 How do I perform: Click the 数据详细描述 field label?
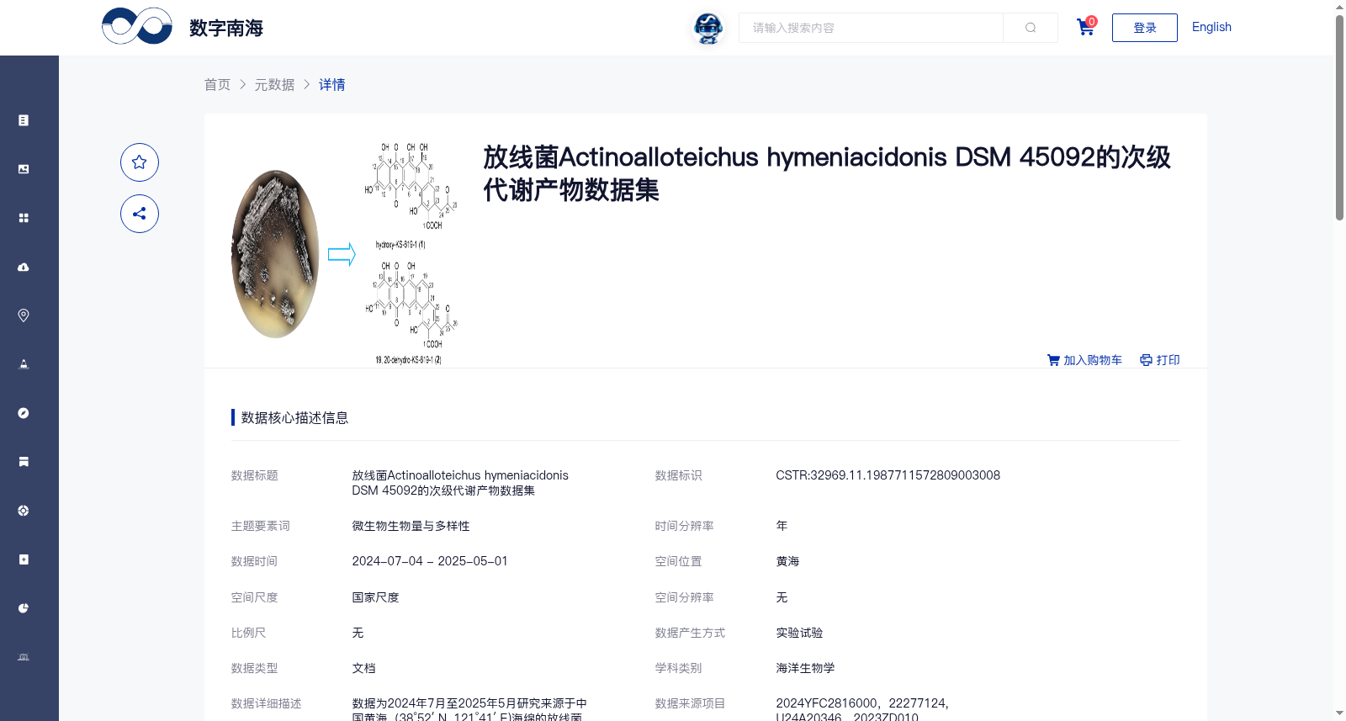pyautogui.click(x=266, y=703)
